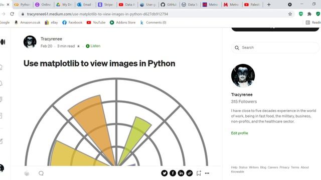This screenshot has width=321, height=180.
Task: Open Reading lists icon in Medium sidebar
Action: tap(1, 99)
